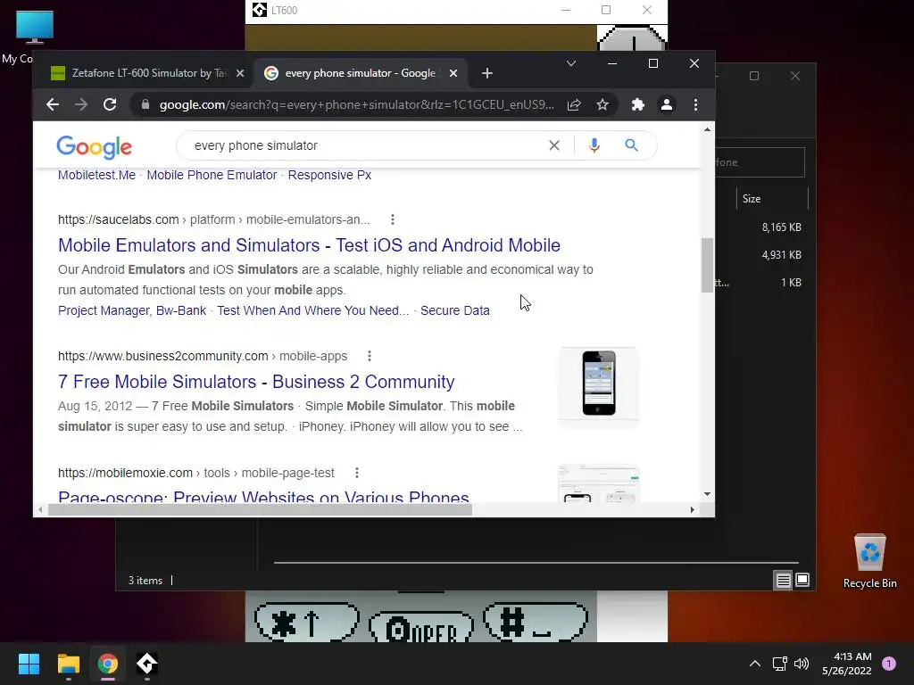Go to Google logo homepage
914x685 pixels.
pos(94,147)
